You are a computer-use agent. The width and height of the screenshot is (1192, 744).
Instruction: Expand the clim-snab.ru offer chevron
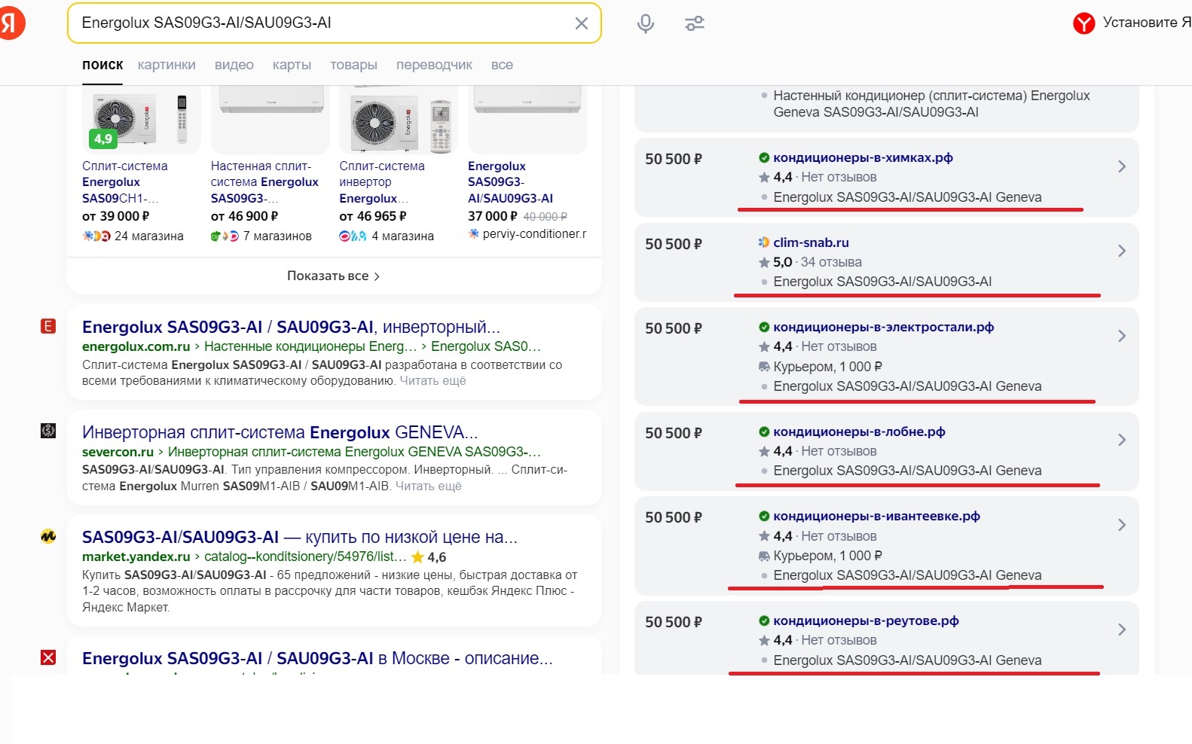point(1122,251)
